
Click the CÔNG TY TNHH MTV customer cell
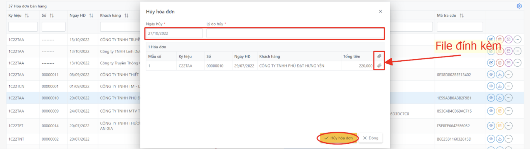[120, 111]
